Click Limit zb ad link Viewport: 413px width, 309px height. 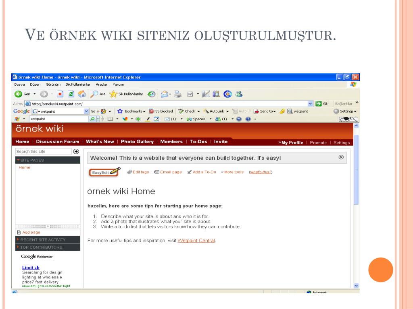[31, 268]
